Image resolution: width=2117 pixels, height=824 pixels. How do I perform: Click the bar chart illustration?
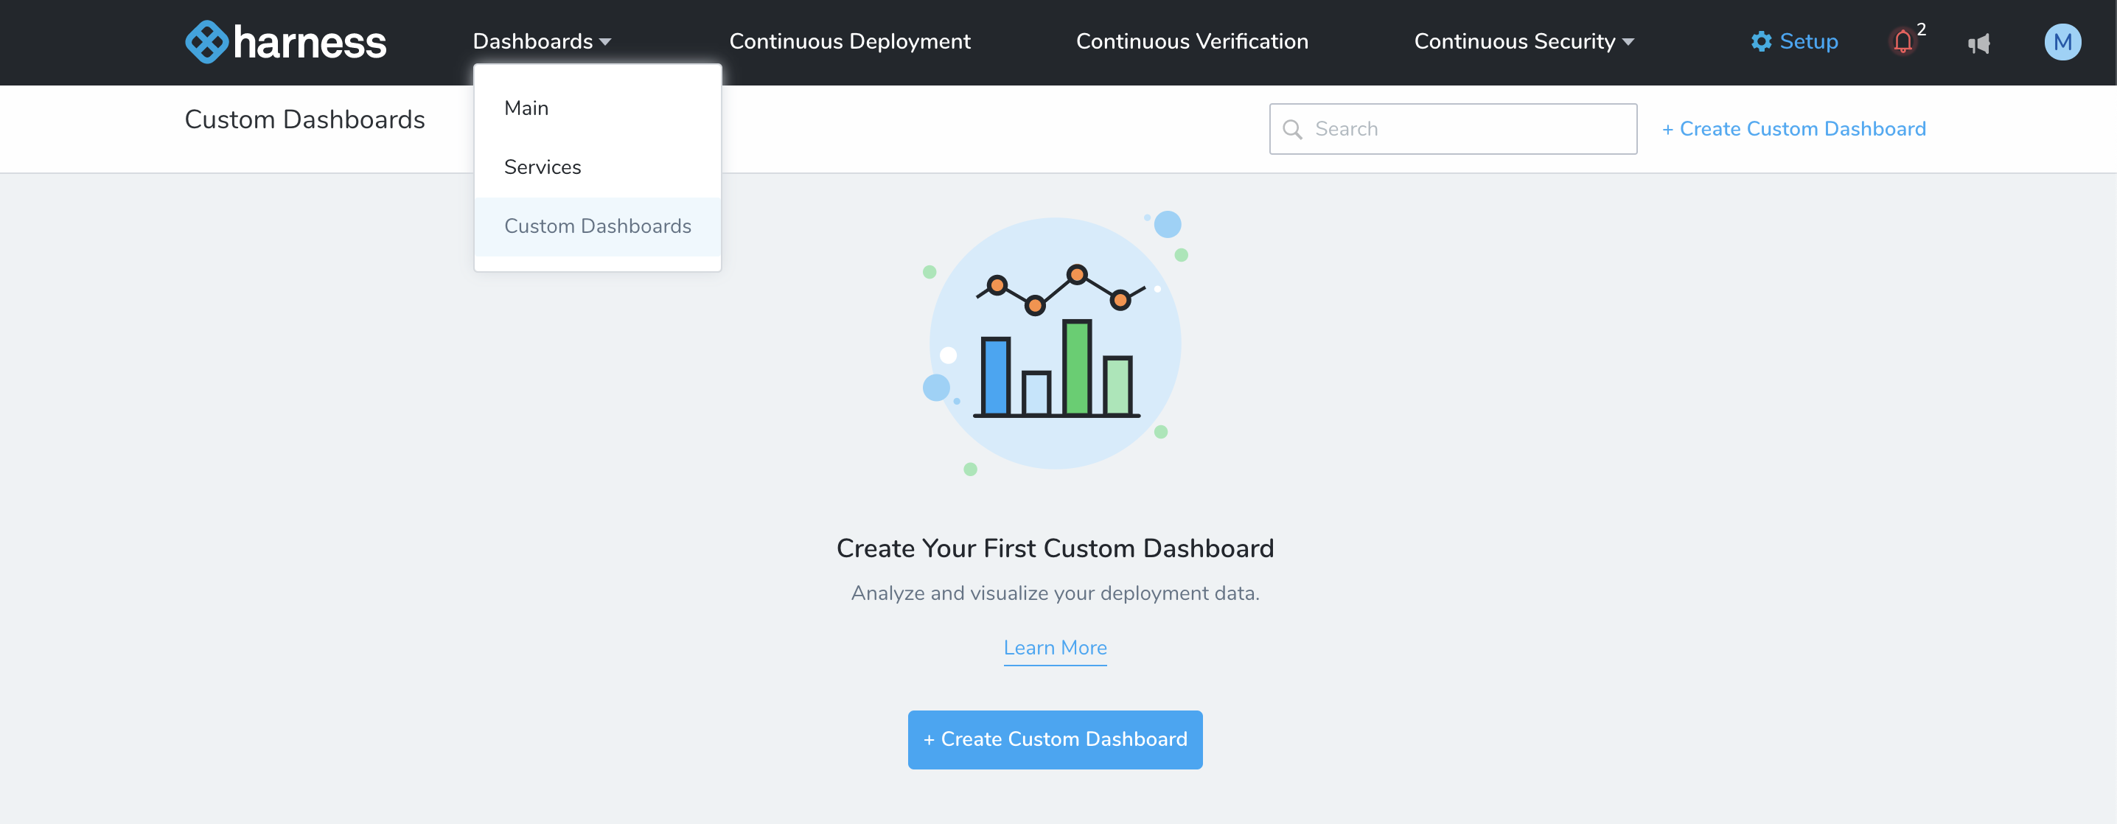pyautogui.click(x=1054, y=343)
